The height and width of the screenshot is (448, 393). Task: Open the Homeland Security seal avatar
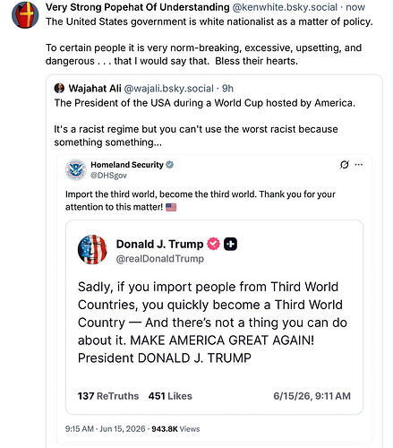tap(76, 169)
